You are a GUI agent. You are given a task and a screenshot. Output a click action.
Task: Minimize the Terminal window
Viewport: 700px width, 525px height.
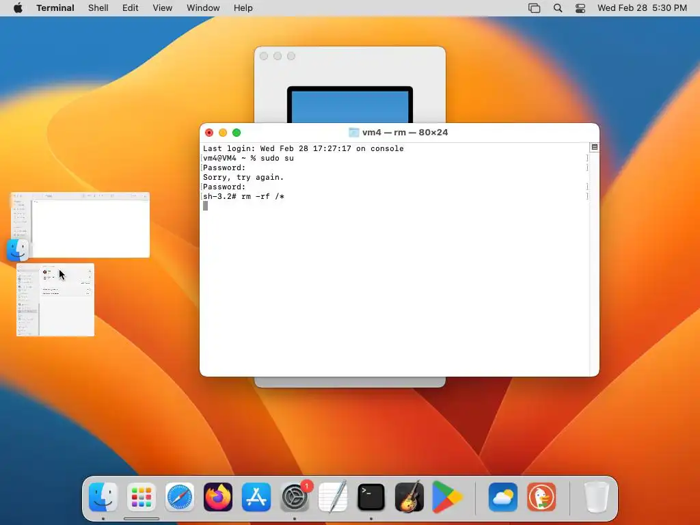click(x=223, y=133)
